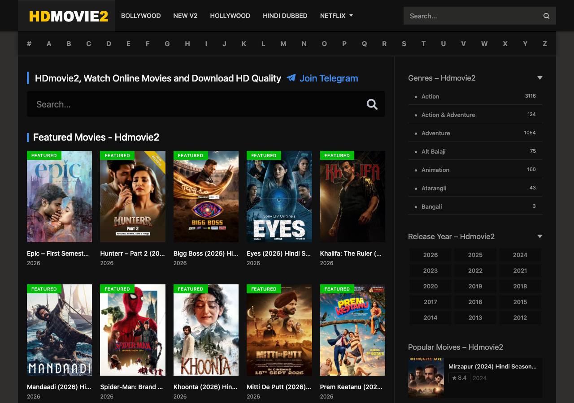Open the Bigg Boss poster
This screenshot has height=403, width=574.
coord(206,197)
